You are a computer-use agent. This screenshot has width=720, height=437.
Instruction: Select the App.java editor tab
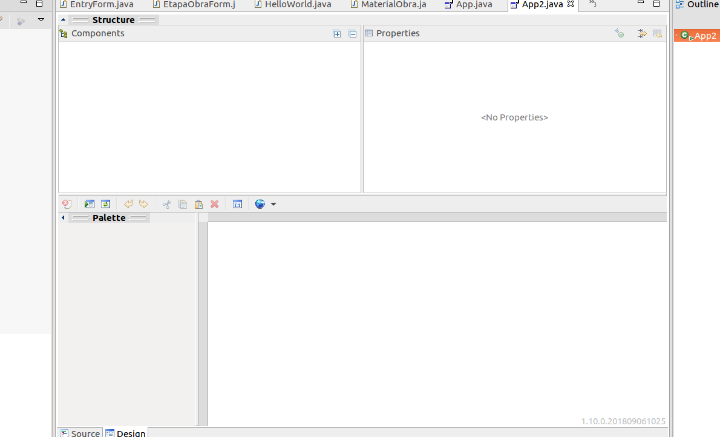pyautogui.click(x=468, y=5)
